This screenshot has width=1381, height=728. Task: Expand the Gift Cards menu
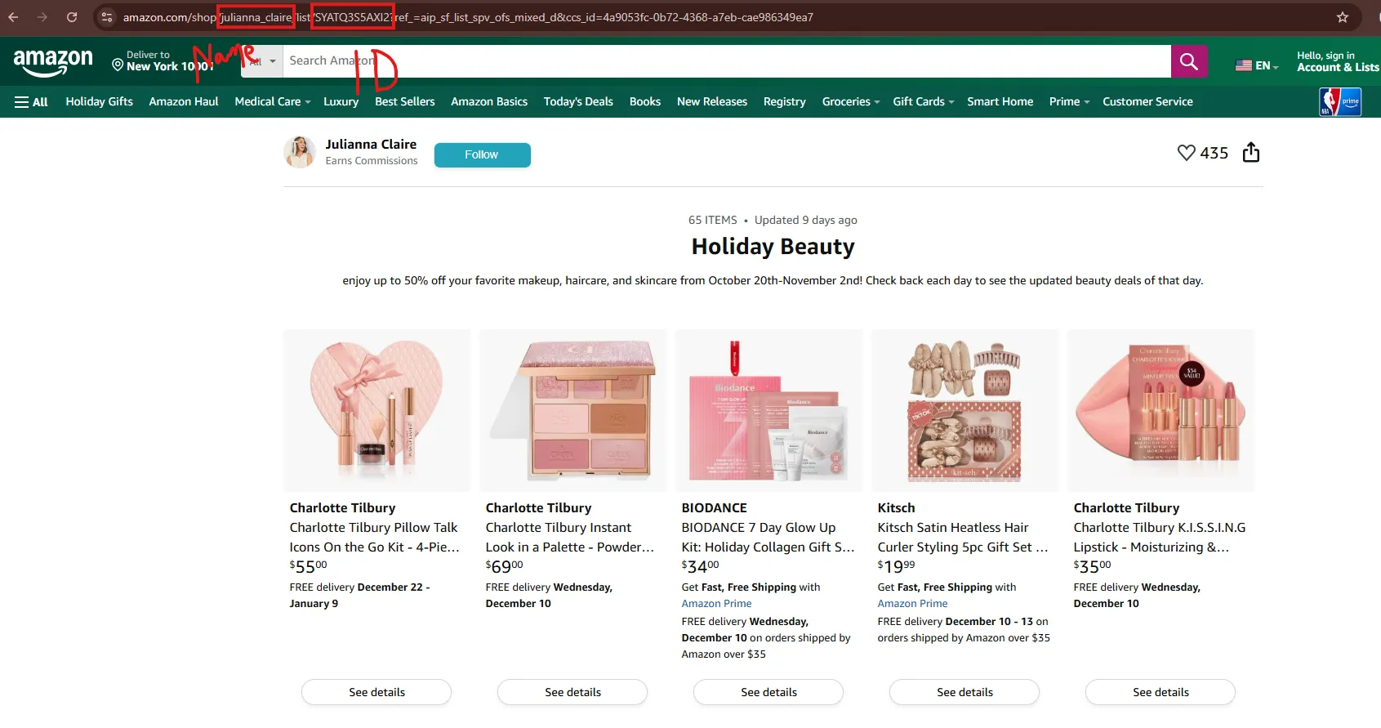coord(923,102)
